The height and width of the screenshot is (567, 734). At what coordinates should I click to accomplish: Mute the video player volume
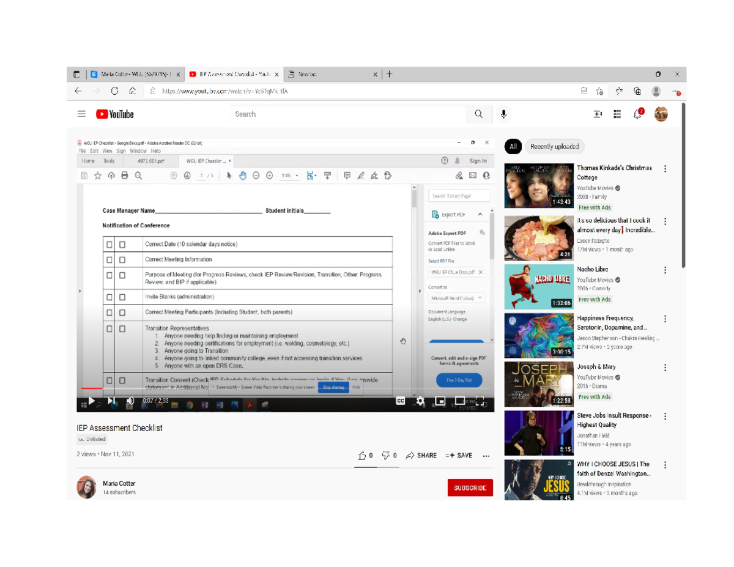pyautogui.click(x=130, y=401)
